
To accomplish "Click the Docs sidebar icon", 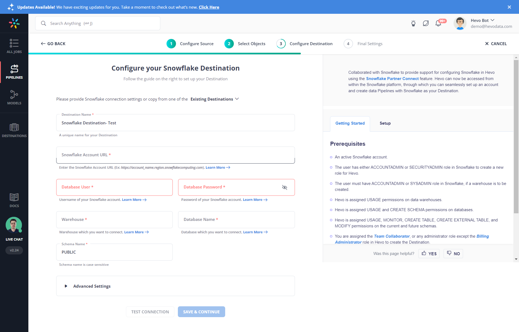I will 14,200.
